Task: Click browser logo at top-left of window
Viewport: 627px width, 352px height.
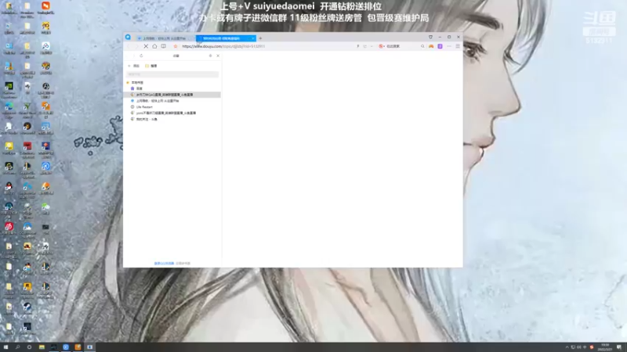Action: 128,38
